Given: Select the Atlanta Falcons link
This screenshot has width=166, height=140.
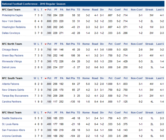Looking at the screenshot, I should [10, 84].
